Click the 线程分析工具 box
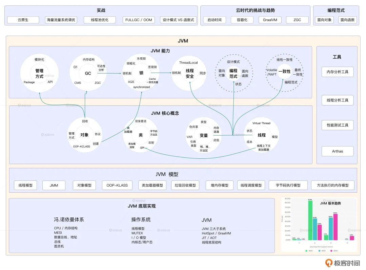Screen dimensions: 366x270 point(338,100)
